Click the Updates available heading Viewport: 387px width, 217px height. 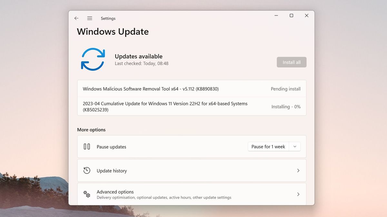pos(139,56)
